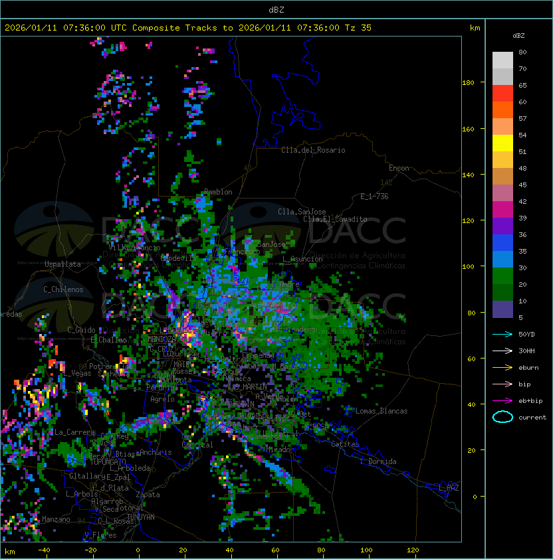Click the cyan 50YD track arrow in legend
The height and width of the screenshot is (559, 553).
click(502, 335)
